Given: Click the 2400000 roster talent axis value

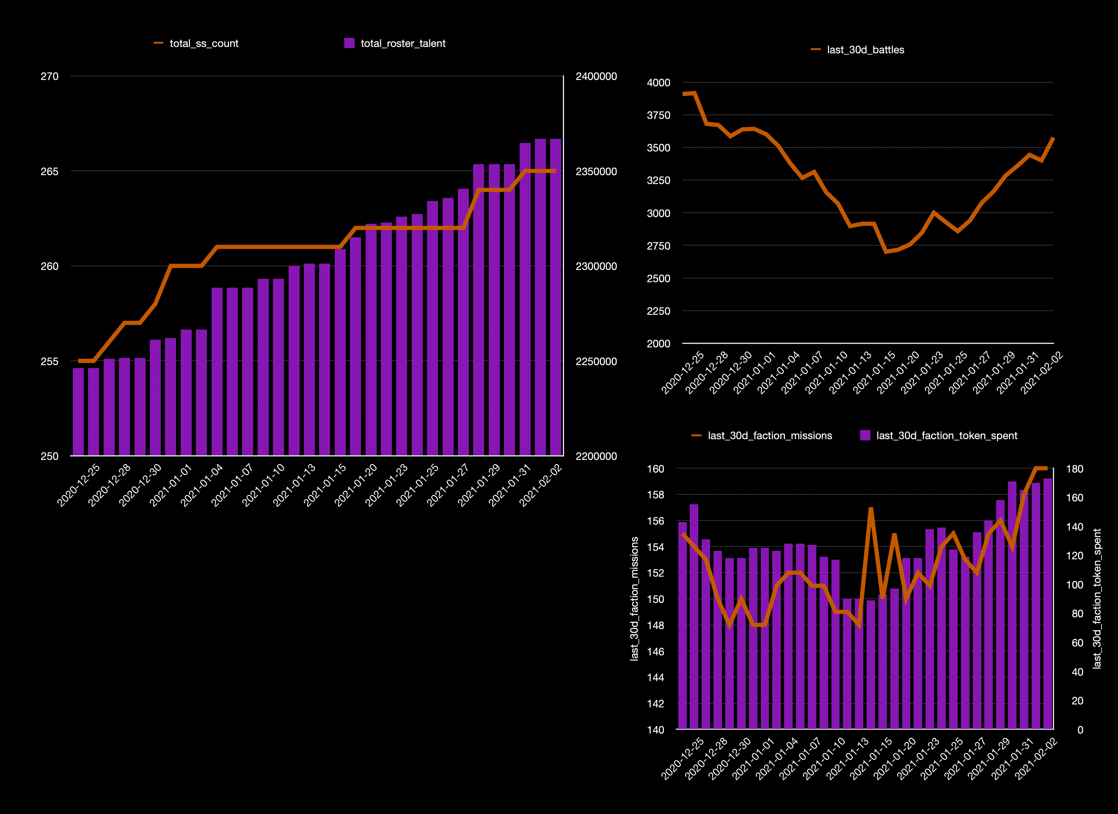Looking at the screenshot, I should pyautogui.click(x=597, y=77).
